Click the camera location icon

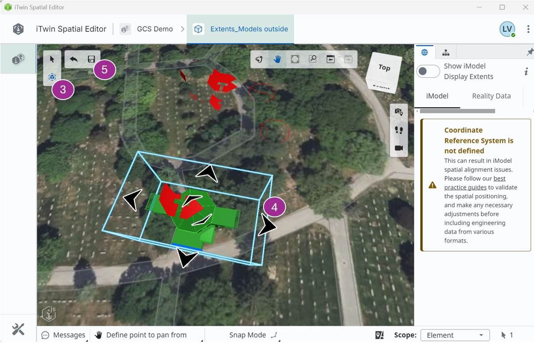click(x=399, y=112)
